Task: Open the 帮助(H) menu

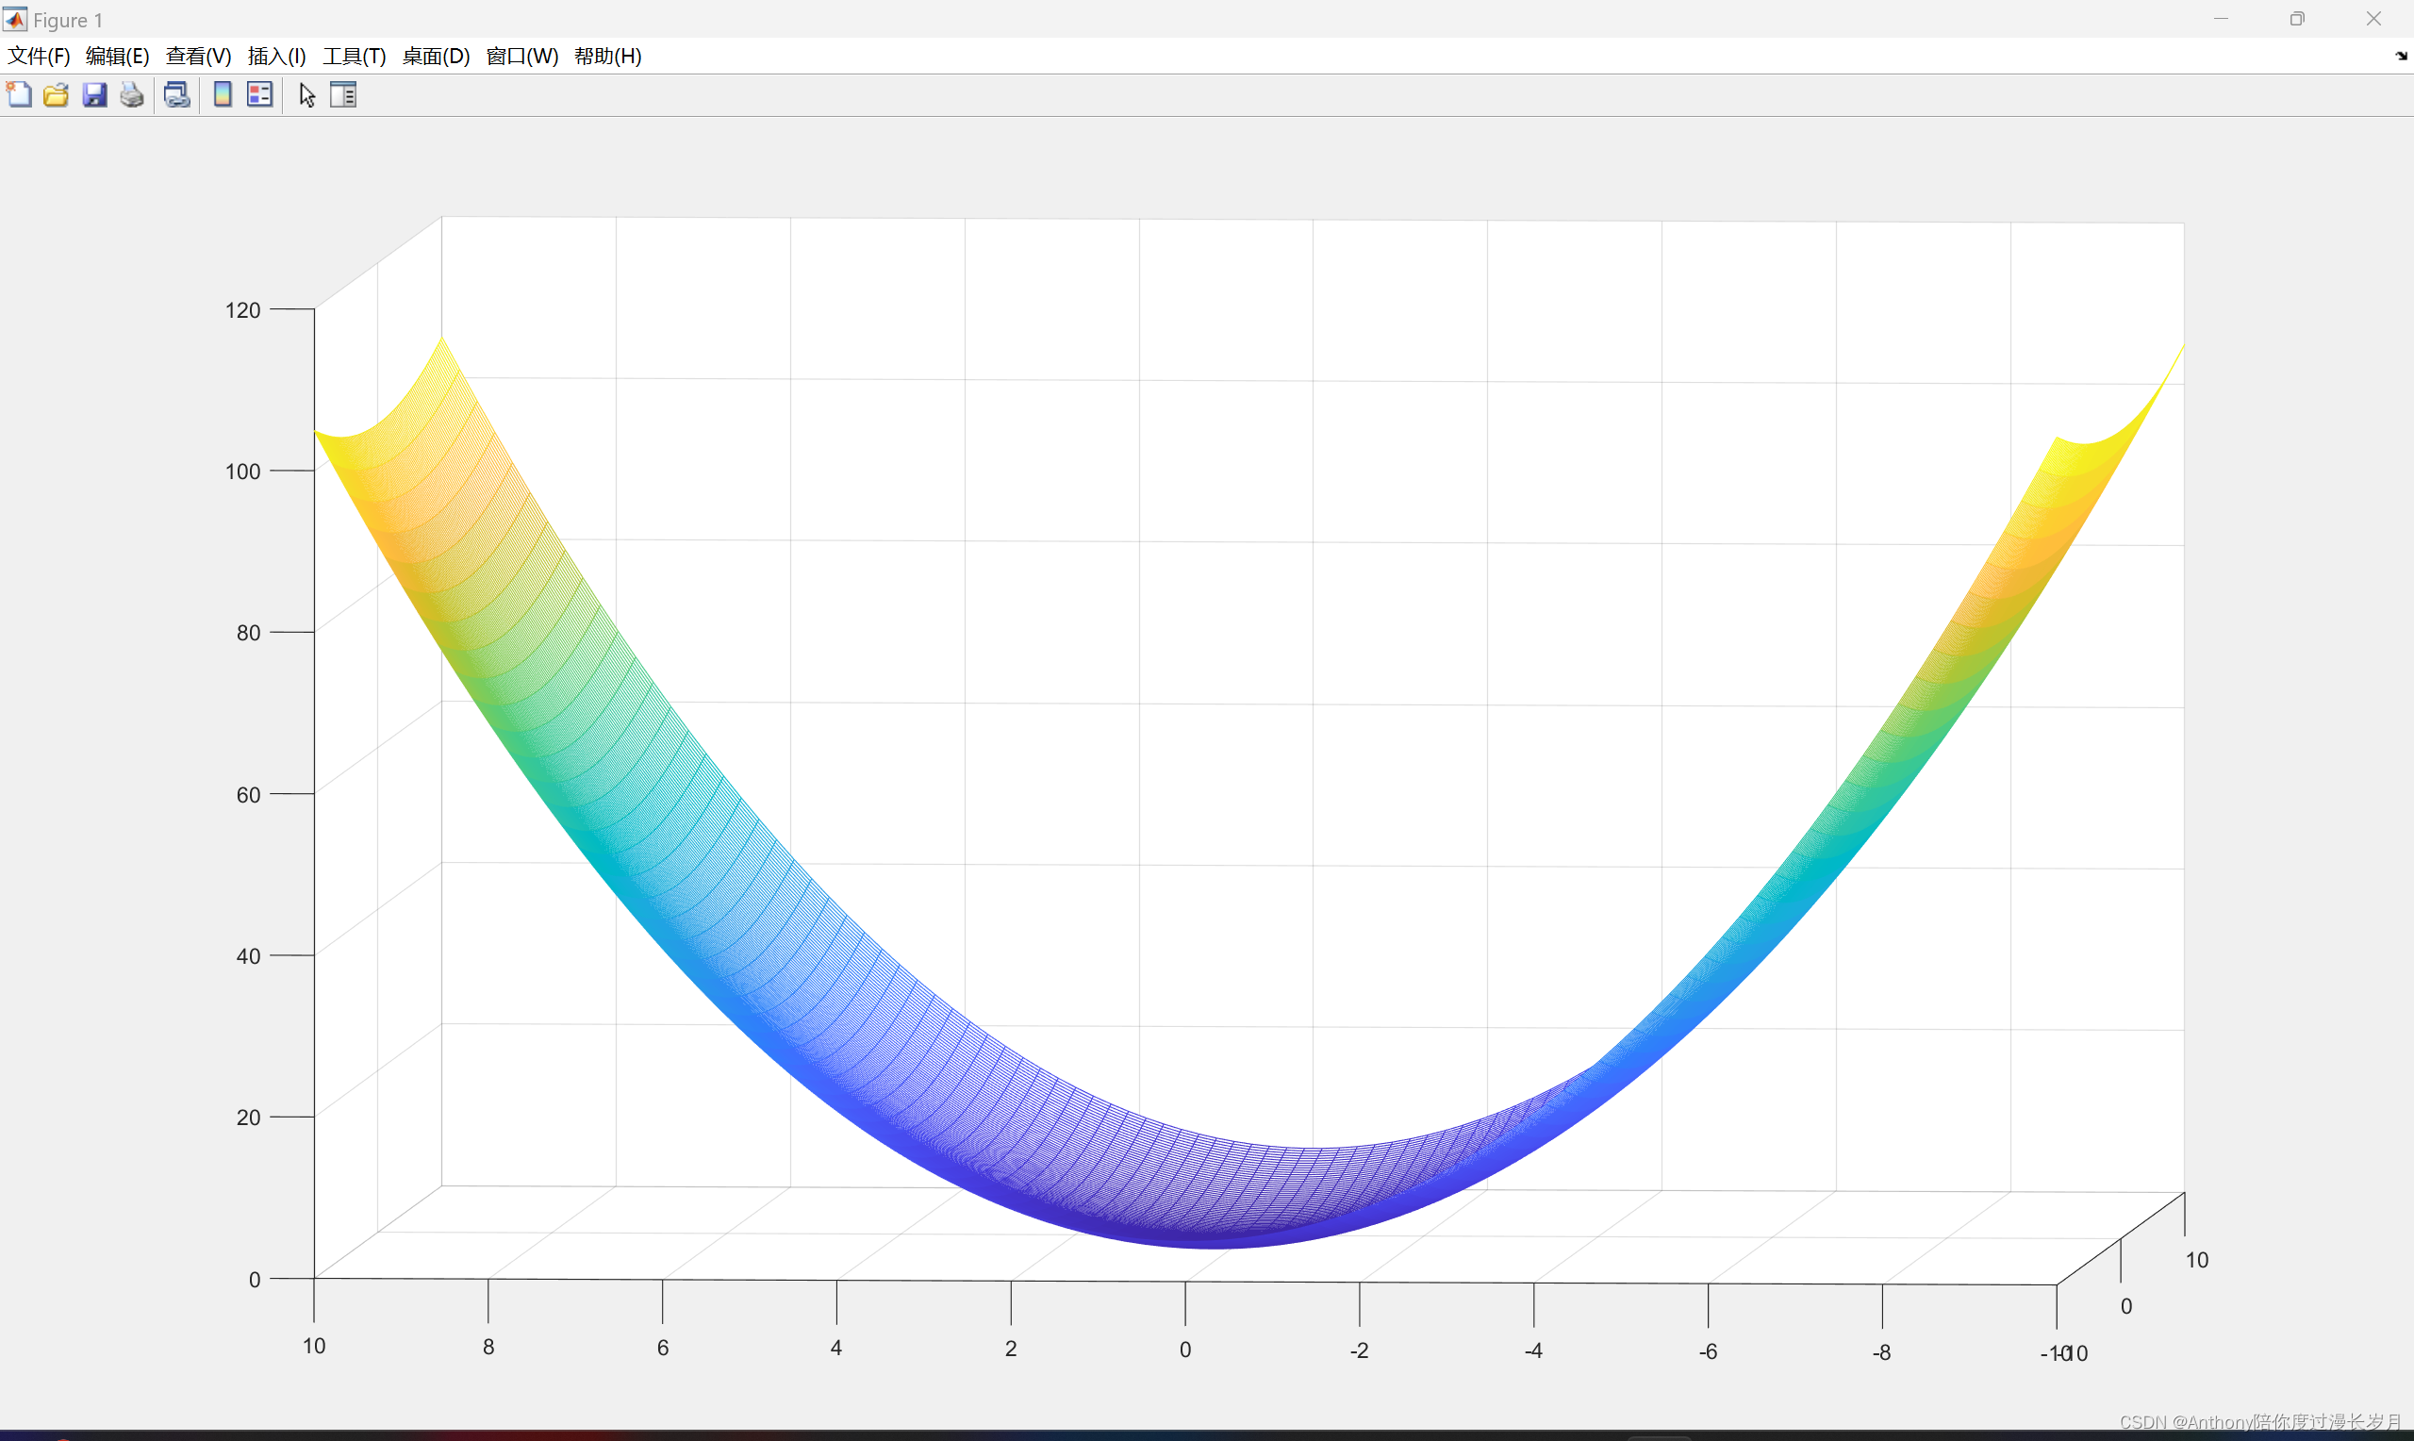Action: 607,57
